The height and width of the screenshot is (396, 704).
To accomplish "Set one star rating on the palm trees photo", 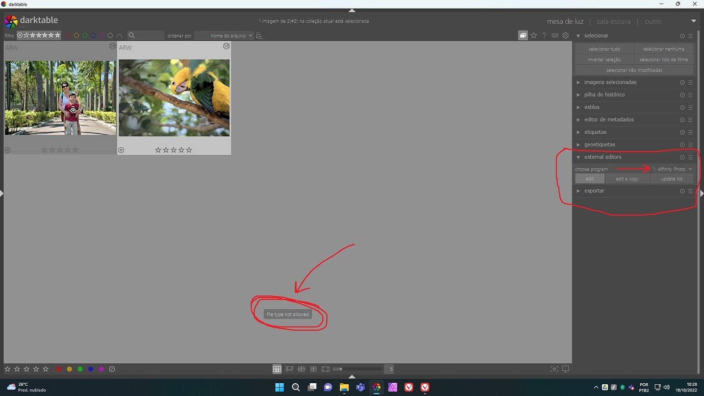I will click(44, 150).
